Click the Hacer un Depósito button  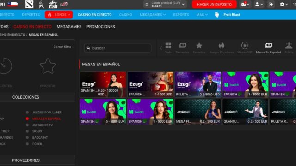(214, 4)
